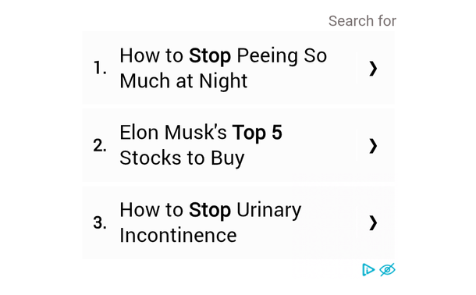Click the number 1. list marker
The image size is (476, 295).
click(x=100, y=68)
